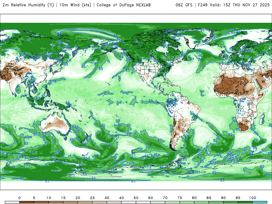Click the legend value label "30"
Screen dimensions: 272x204
pos(107,198)
